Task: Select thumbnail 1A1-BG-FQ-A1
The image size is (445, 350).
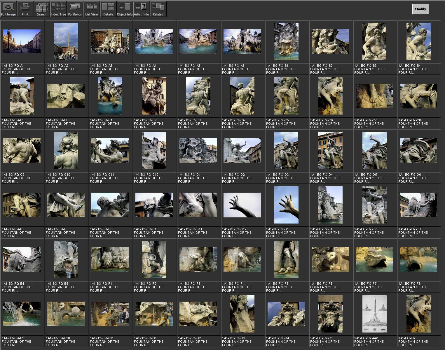Action: tap(22, 41)
